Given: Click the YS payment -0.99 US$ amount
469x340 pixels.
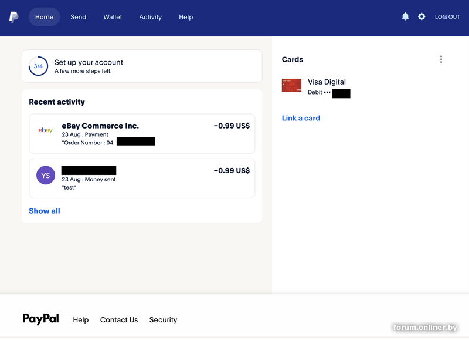Looking at the screenshot, I should (x=232, y=171).
